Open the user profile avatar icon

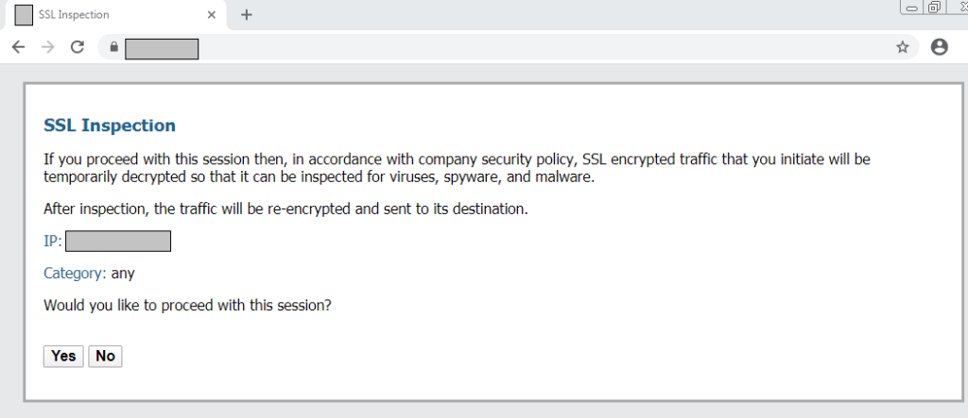tap(939, 47)
